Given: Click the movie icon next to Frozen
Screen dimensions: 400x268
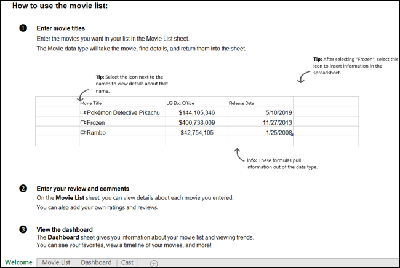Looking at the screenshot, I should pos(83,123).
